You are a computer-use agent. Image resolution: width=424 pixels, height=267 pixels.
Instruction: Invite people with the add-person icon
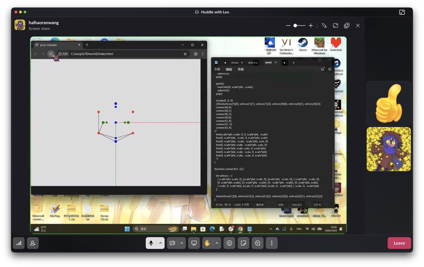point(33,243)
